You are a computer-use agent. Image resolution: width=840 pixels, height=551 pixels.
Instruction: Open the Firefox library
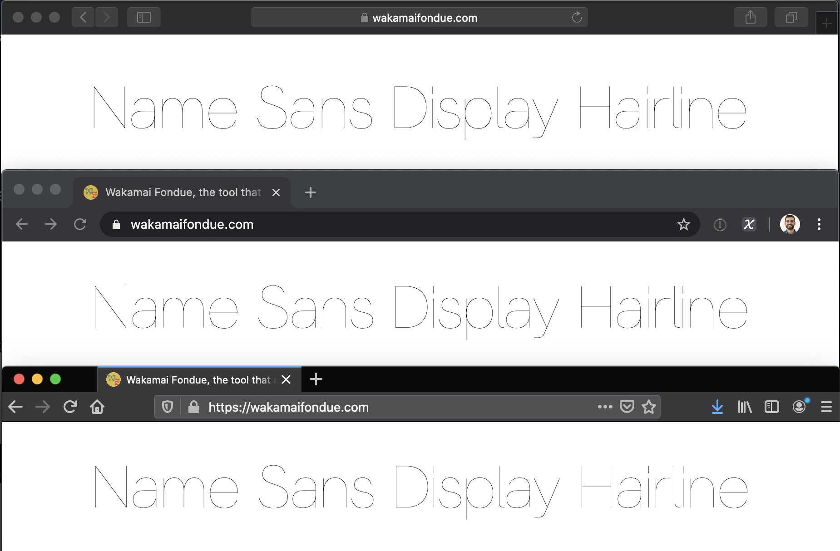tap(745, 407)
